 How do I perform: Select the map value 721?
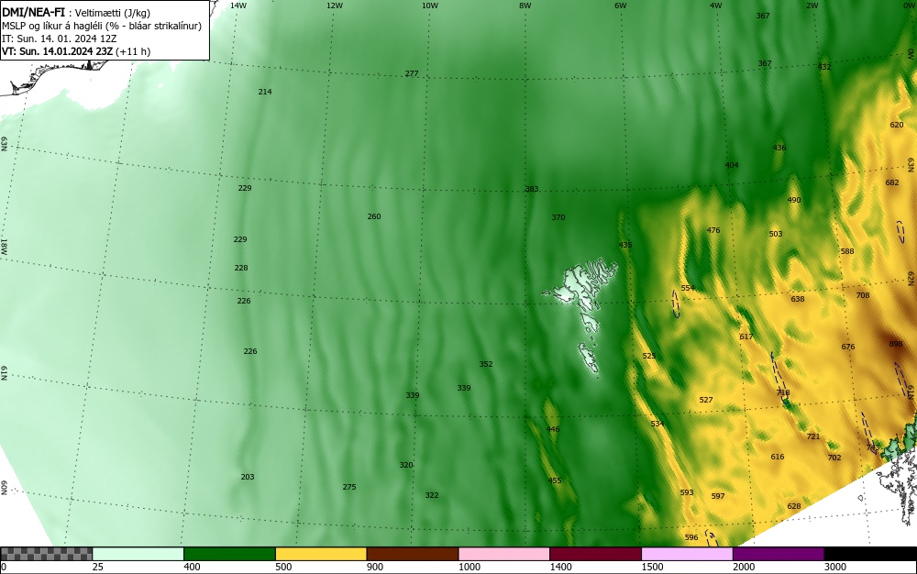coord(812,436)
